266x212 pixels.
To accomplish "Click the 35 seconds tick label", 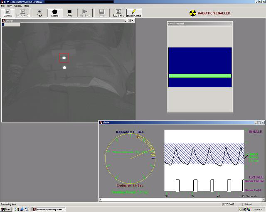I will (x=192, y=196).
